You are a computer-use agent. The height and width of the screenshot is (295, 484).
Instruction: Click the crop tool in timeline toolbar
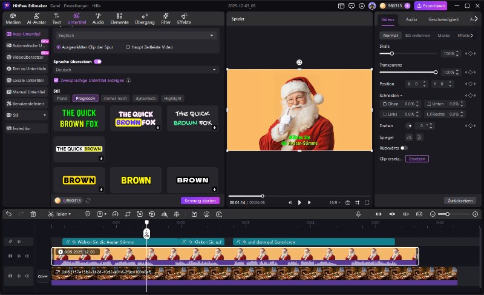click(x=128, y=214)
